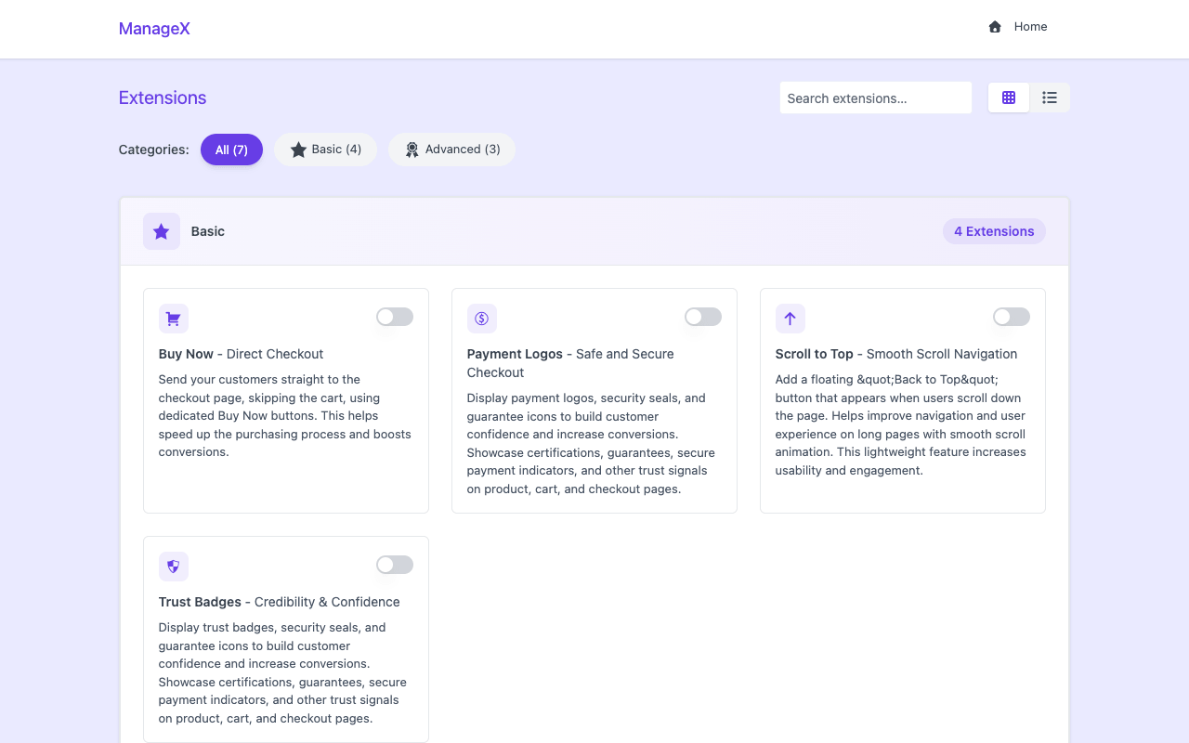
Task: Go to the Home link
Action: pyautogui.click(x=1030, y=27)
